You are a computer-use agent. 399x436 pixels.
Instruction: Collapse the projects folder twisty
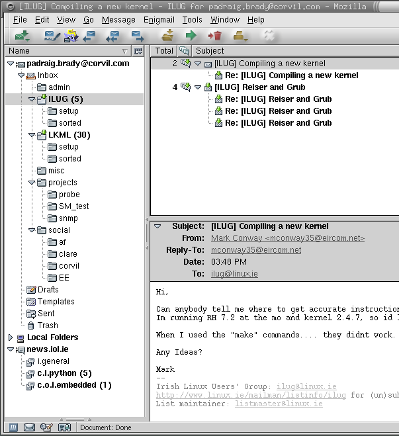click(x=32, y=183)
